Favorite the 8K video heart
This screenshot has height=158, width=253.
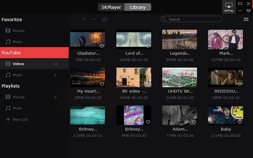pyautogui.click(x=148, y=84)
